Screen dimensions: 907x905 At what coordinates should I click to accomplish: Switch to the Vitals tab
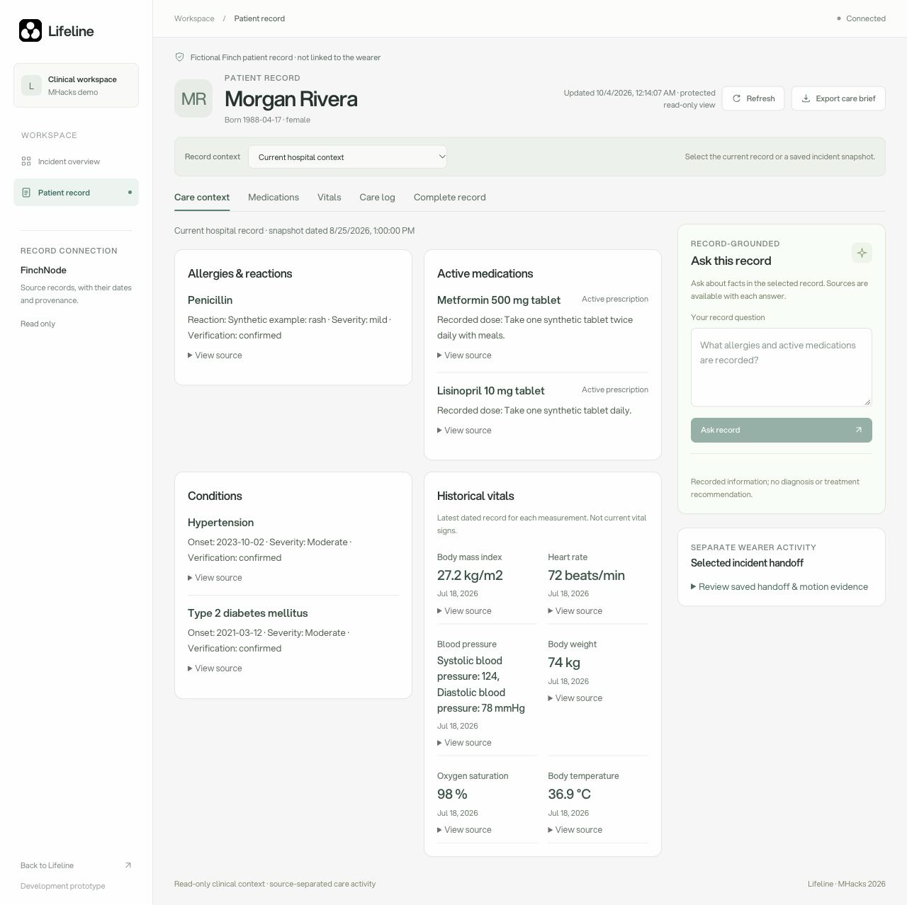point(329,198)
